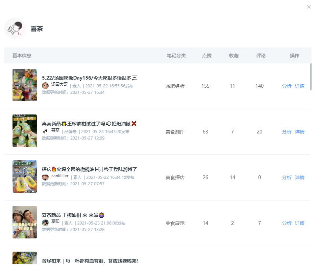Click 详情 for 美食测评 note
317x275 pixels.
pos(300,132)
